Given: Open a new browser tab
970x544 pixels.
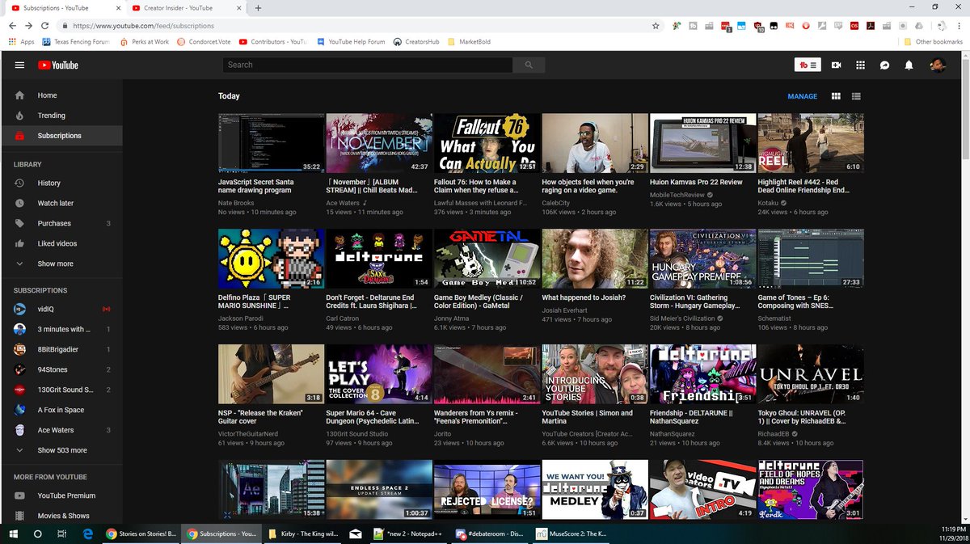Looking at the screenshot, I should pyautogui.click(x=258, y=8).
